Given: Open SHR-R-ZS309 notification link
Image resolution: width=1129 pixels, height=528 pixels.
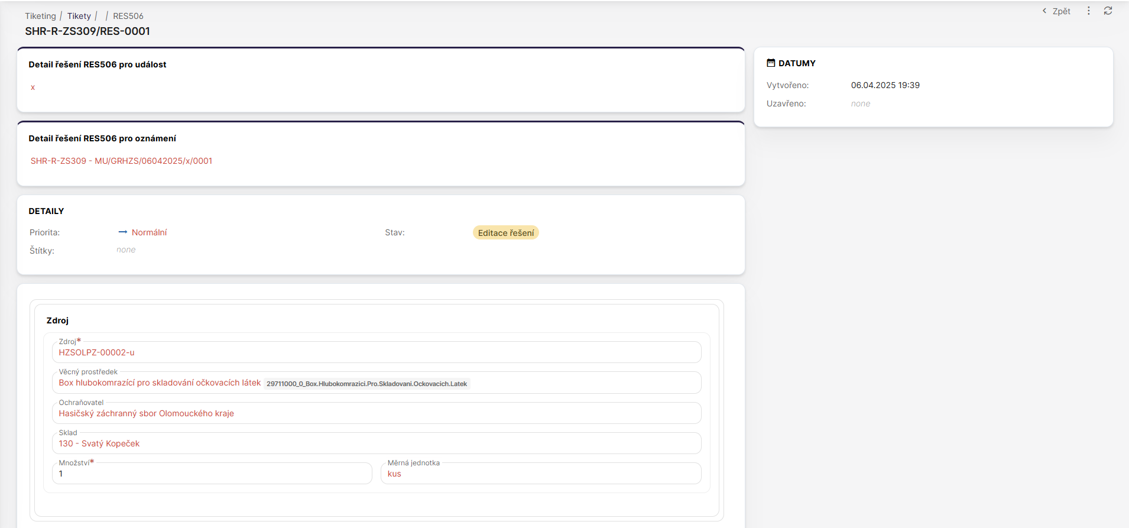Looking at the screenshot, I should (121, 161).
